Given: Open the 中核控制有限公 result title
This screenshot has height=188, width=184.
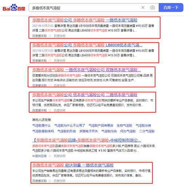Looking at the screenshot, I should click(87, 140).
